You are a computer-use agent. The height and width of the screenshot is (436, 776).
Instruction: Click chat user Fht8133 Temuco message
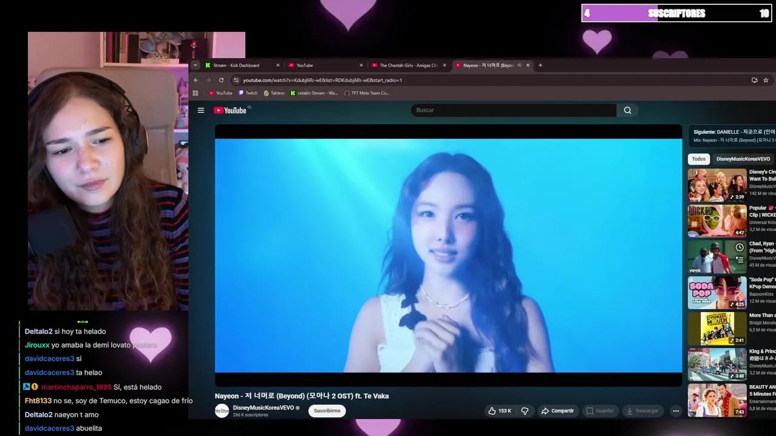(109, 401)
